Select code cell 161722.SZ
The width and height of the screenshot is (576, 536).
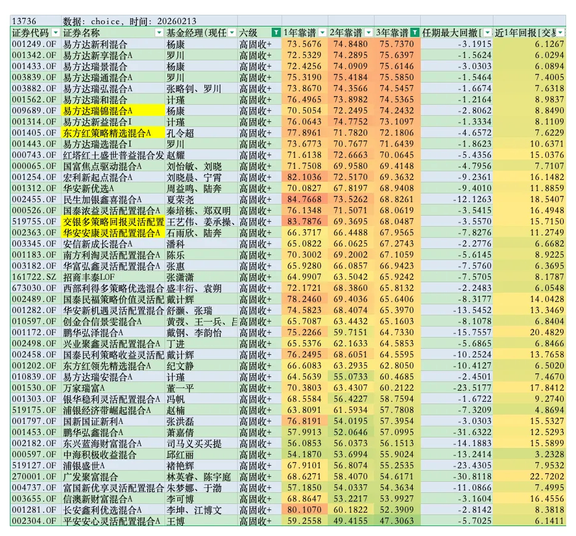coord(36,277)
